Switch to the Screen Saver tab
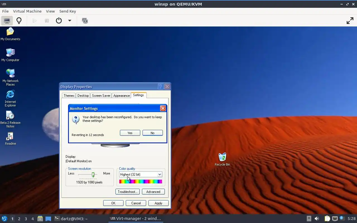357x223 pixels. (x=101, y=95)
